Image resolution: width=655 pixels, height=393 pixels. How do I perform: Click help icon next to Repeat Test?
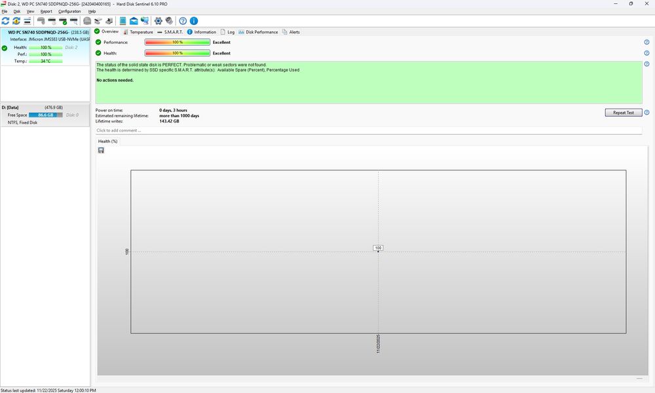[646, 113]
